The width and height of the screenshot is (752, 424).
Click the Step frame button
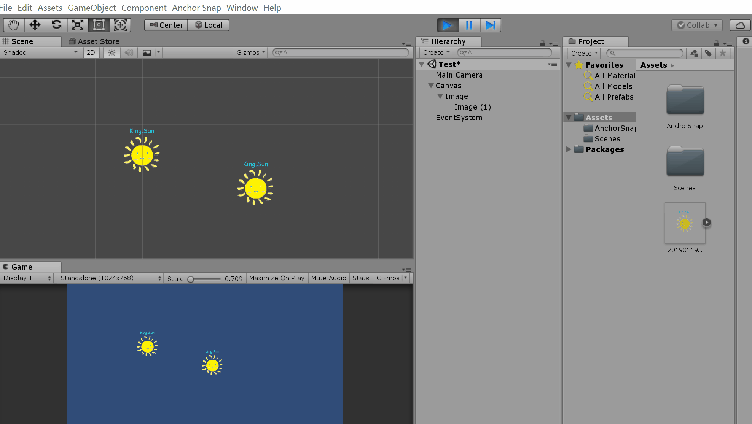[490, 25]
